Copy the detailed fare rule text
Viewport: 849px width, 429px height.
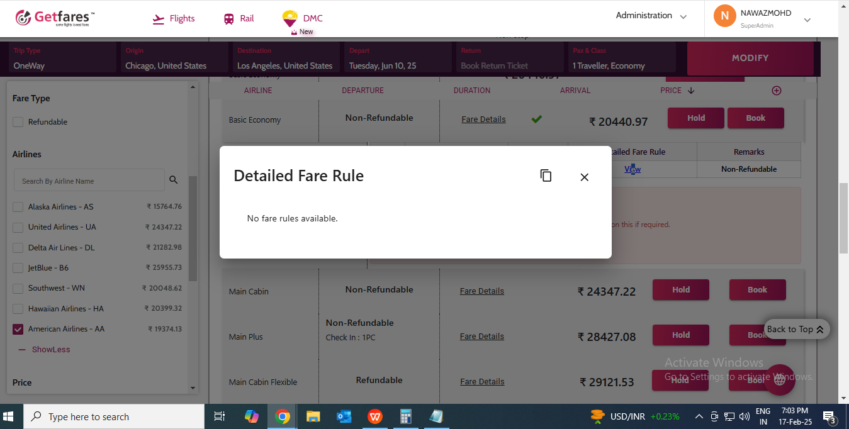pos(546,176)
